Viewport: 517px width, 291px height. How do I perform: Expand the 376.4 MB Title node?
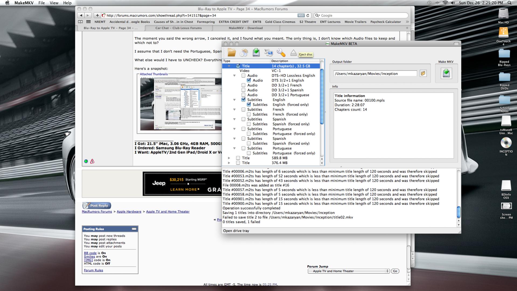[229, 163]
